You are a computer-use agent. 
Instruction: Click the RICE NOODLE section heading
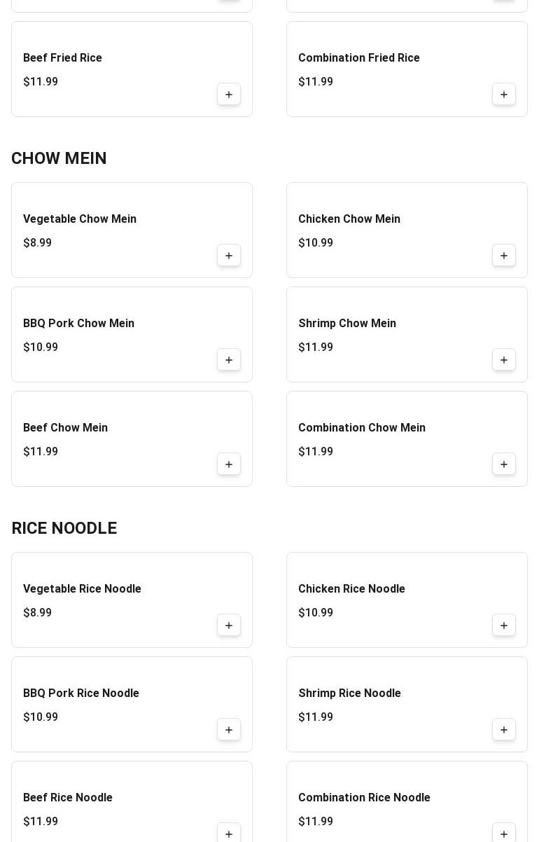(64, 528)
